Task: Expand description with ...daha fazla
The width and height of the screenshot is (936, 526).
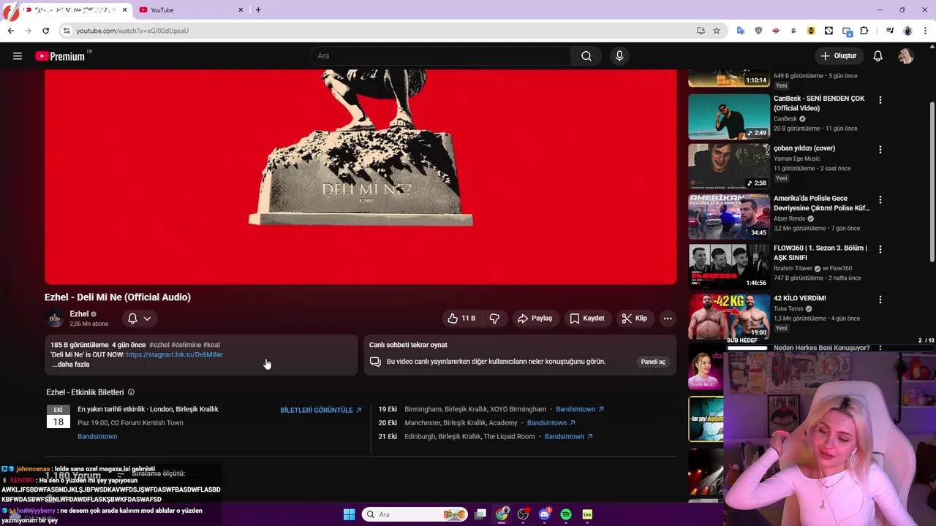Action: (x=71, y=365)
